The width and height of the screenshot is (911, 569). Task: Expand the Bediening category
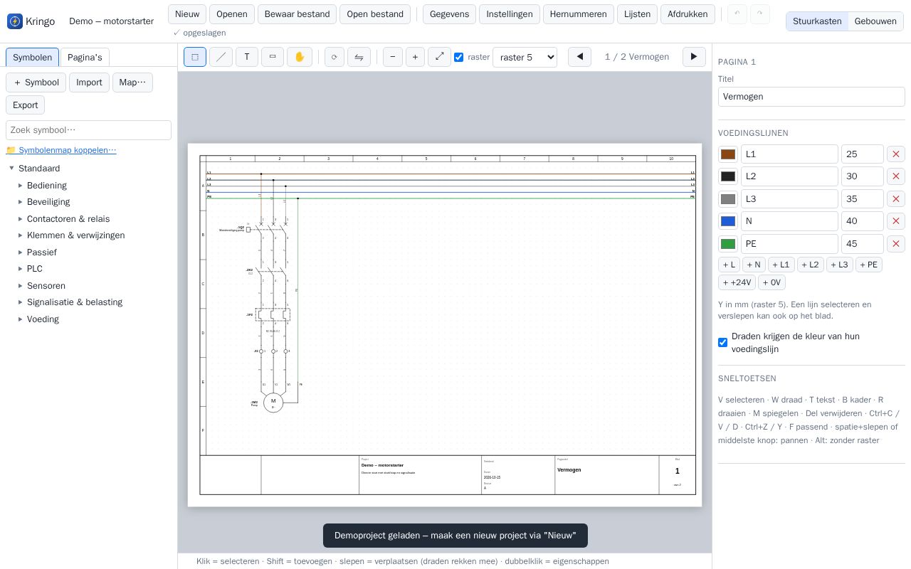point(20,186)
